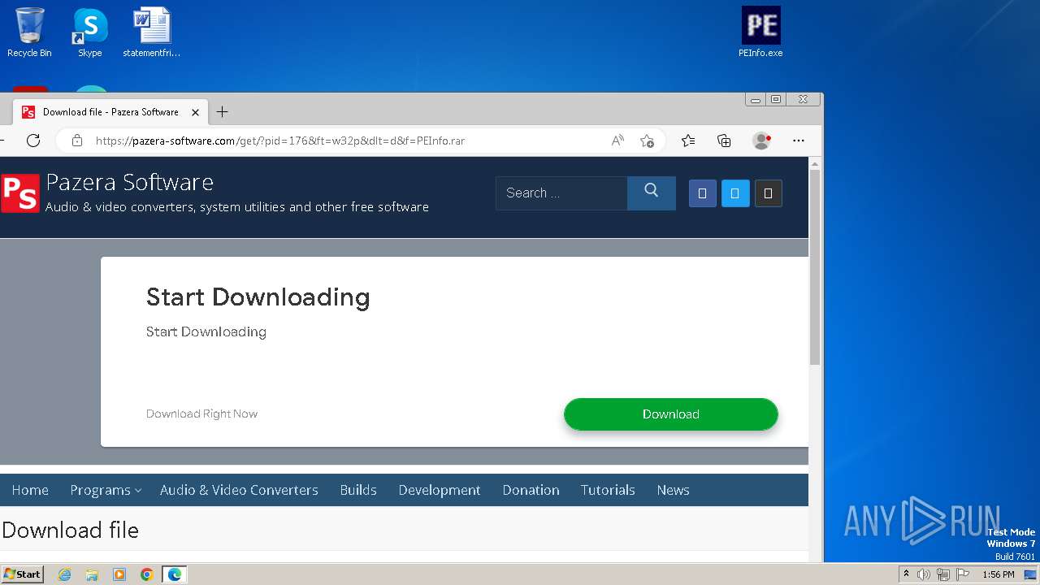Click the Pazera Software site title

pos(129,182)
